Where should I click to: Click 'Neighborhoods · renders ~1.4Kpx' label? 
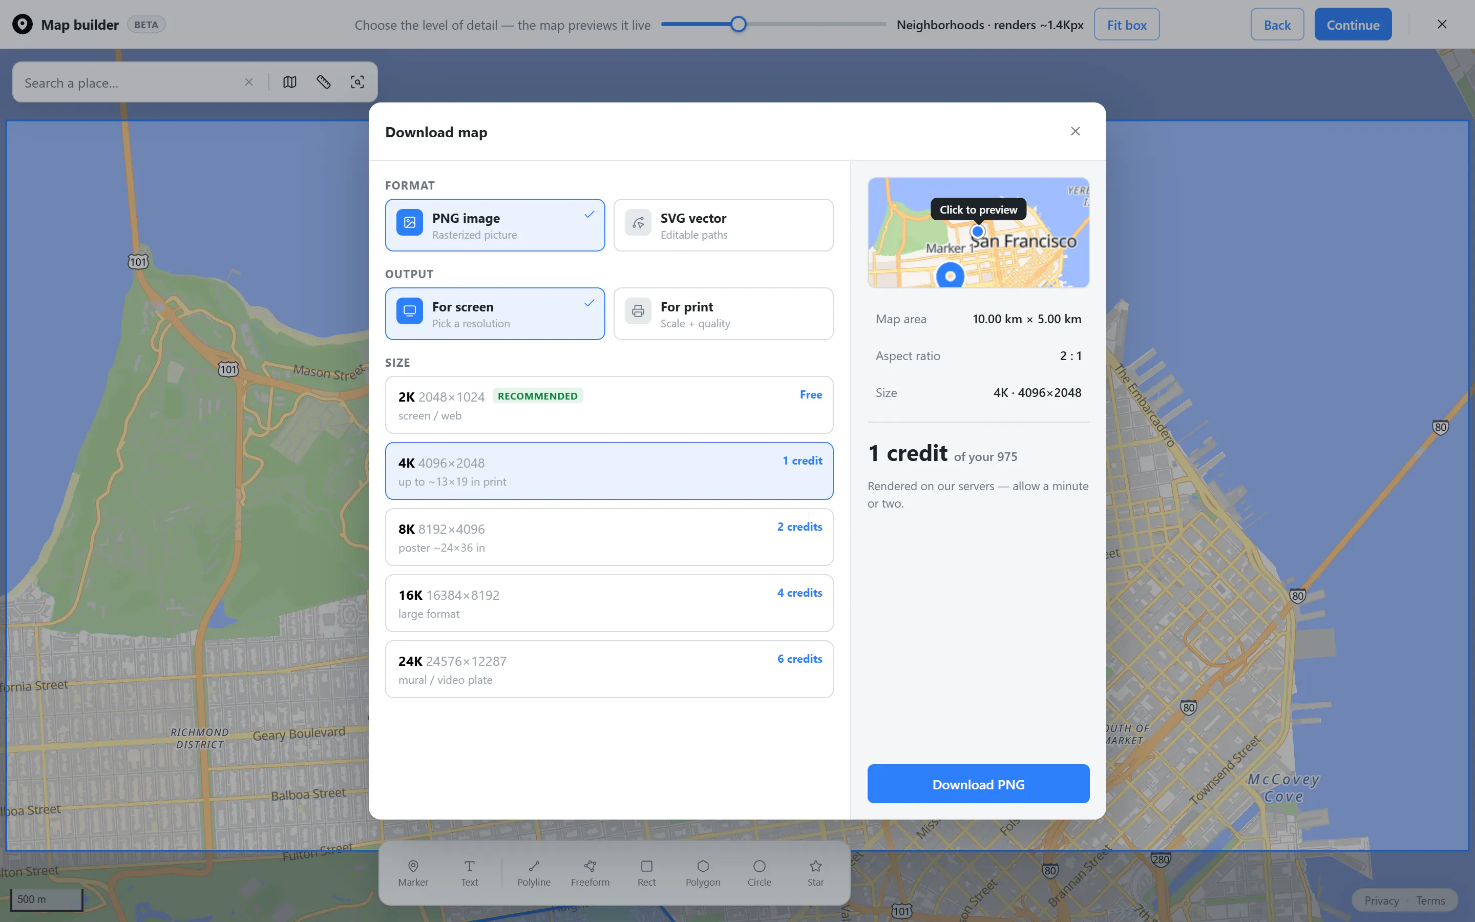point(990,25)
